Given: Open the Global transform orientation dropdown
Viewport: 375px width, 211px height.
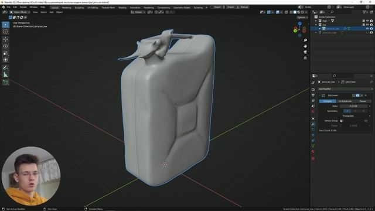Looking at the screenshot, I should 138,12.
